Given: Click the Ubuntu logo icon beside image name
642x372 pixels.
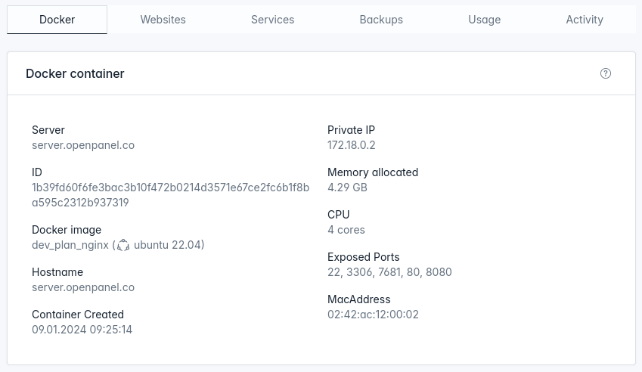Looking at the screenshot, I should tap(123, 245).
